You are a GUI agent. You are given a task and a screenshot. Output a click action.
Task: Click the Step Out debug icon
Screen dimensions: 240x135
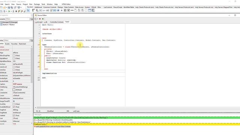point(24,11)
